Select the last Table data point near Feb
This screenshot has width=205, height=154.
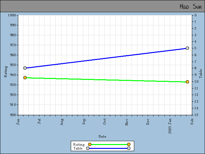[x=187, y=48]
